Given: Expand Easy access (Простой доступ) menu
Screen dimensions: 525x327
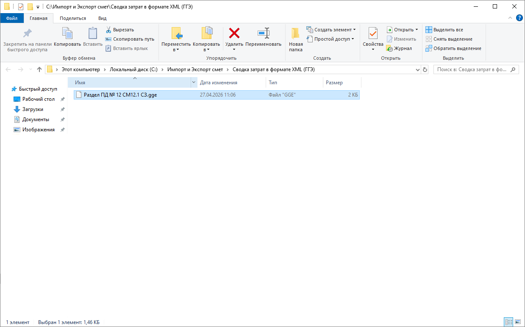Looking at the screenshot, I should click(x=330, y=39).
